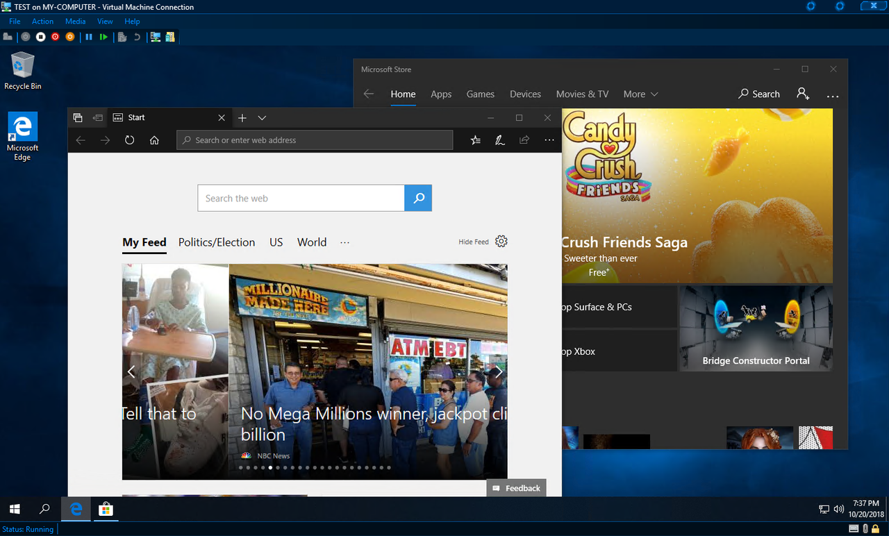This screenshot has height=536, width=889.
Task: Open the Help menu
Action: 132,22
